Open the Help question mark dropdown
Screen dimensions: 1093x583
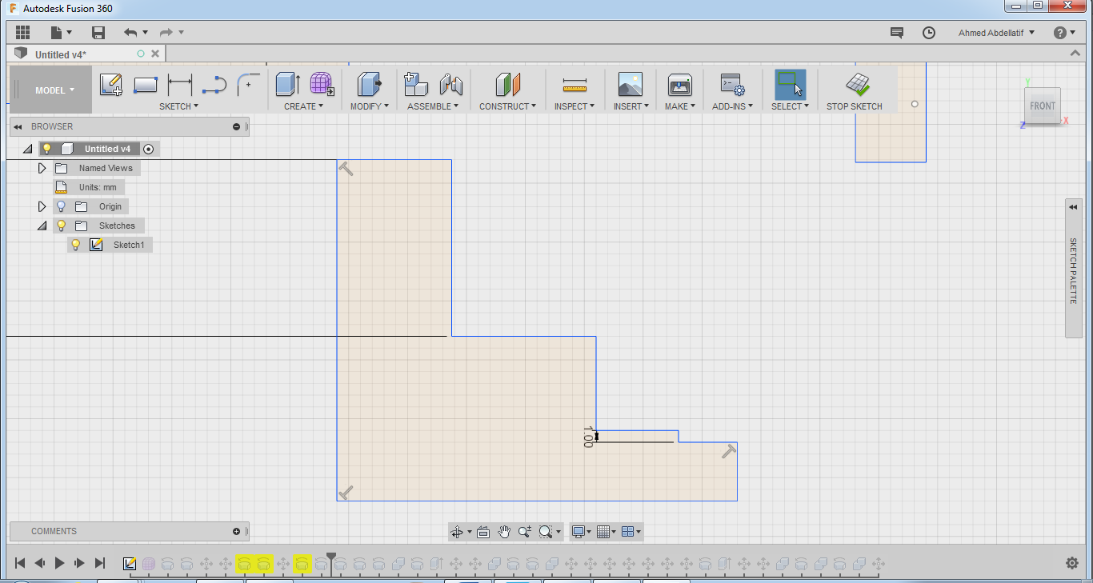tap(1065, 33)
